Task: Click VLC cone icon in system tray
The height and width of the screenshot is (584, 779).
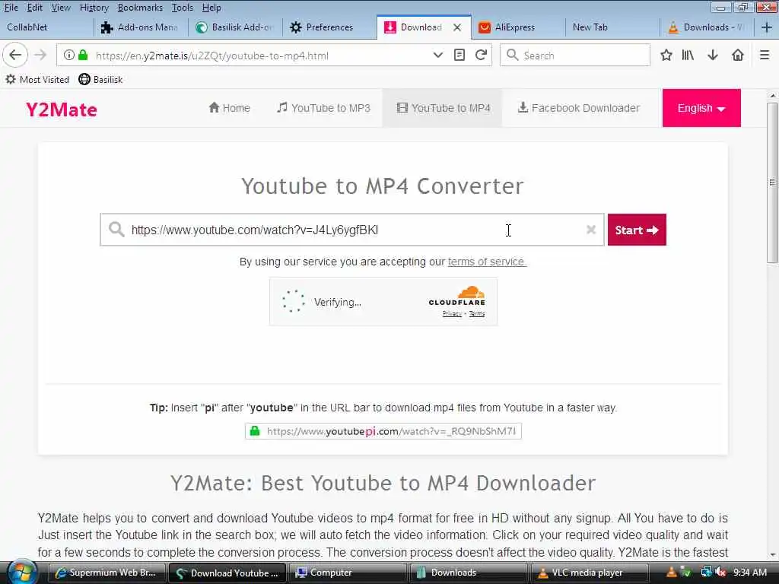Action: point(671,573)
